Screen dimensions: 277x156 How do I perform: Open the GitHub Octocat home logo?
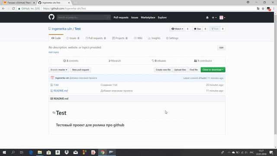click(52, 17)
